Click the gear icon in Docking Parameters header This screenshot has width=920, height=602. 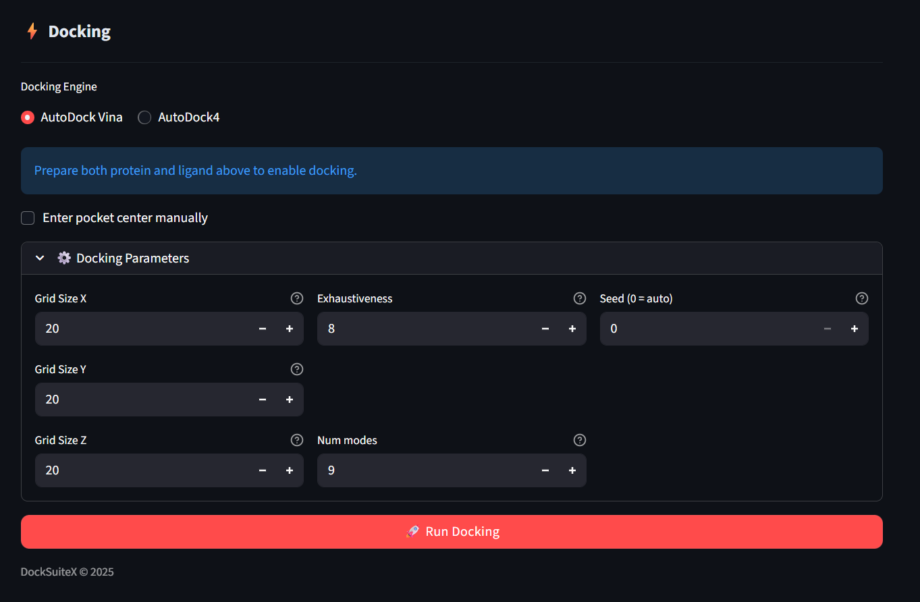64,258
